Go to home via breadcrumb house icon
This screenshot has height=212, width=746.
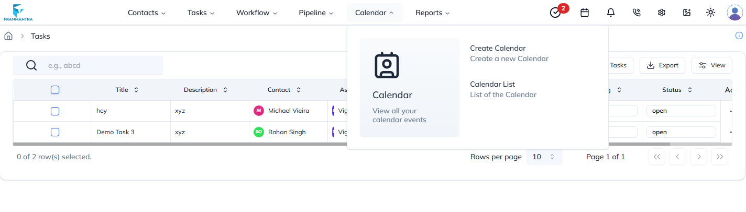[8, 36]
